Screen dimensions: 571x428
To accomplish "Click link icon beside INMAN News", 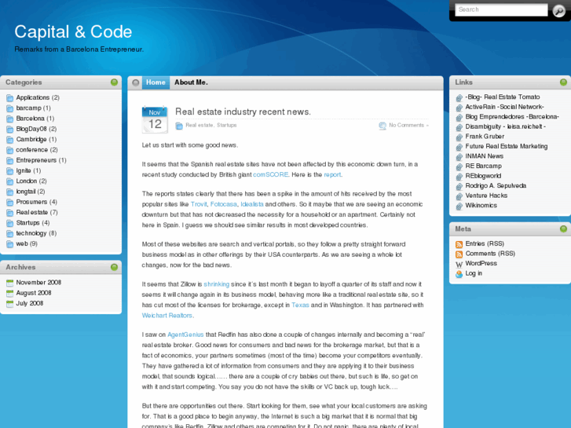I will [459, 156].
